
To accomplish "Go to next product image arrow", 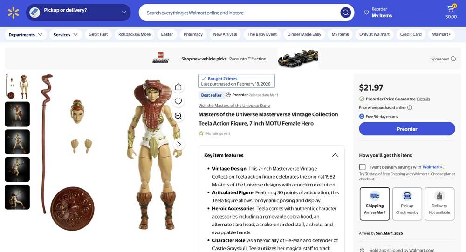I will (179, 145).
